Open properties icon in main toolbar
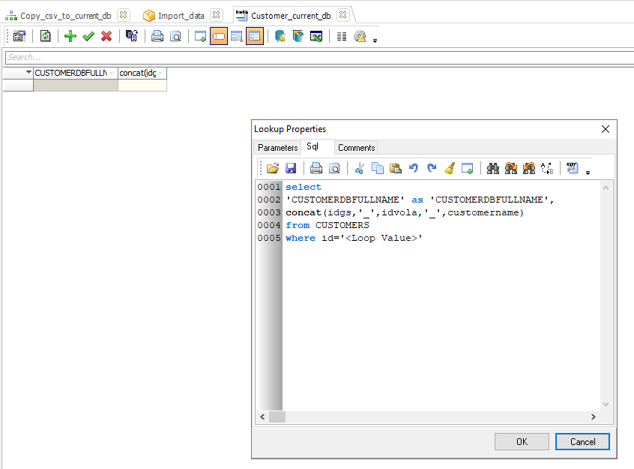Image resolution: width=634 pixels, height=469 pixels. pyautogui.click(x=19, y=37)
